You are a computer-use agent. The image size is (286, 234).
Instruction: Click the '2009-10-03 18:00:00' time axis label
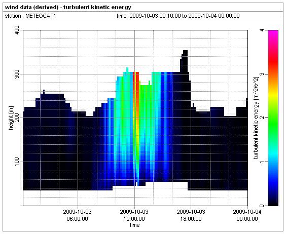pos(191,215)
